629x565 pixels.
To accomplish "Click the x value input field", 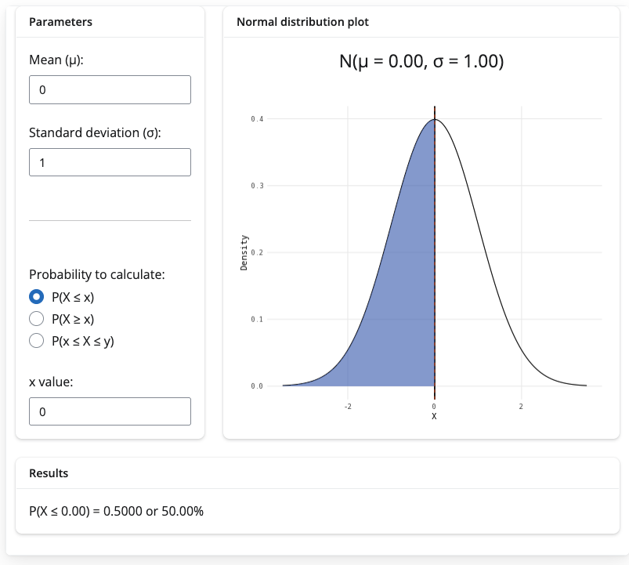I will point(110,411).
